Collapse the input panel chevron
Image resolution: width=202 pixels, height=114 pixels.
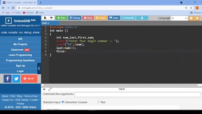[44, 89]
